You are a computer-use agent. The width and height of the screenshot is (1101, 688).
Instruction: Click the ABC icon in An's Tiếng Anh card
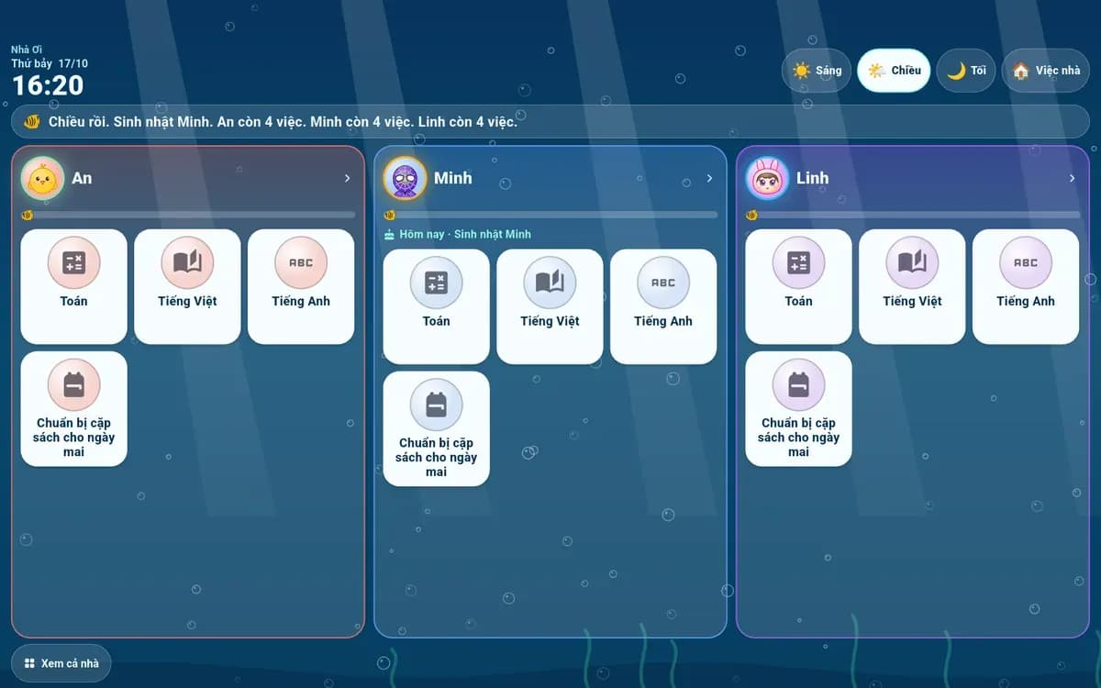301,263
